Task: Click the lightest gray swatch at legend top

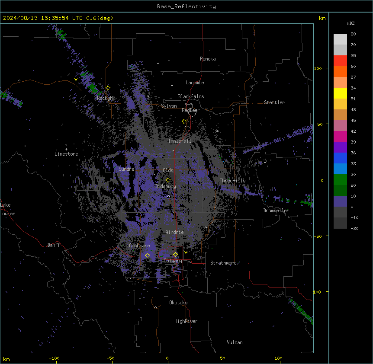Action: click(x=340, y=39)
